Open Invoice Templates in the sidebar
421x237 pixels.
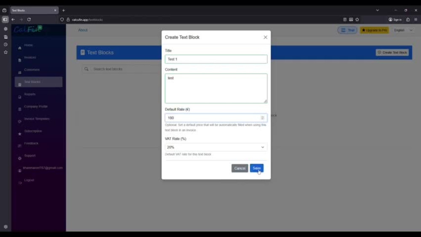pos(37,119)
